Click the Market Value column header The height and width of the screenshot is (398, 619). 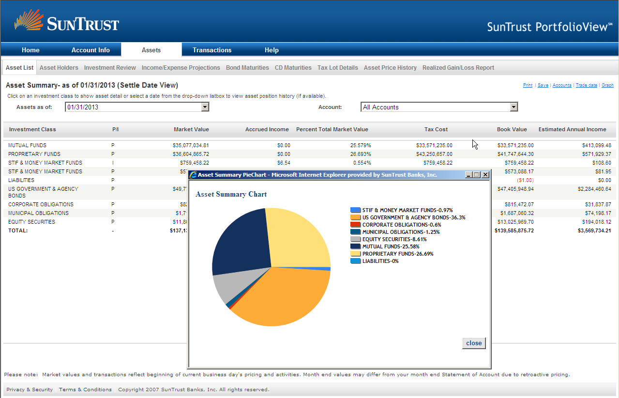point(191,129)
